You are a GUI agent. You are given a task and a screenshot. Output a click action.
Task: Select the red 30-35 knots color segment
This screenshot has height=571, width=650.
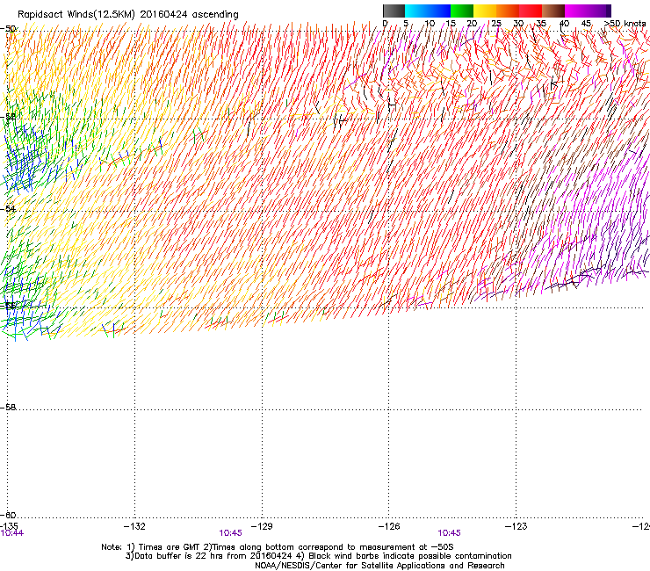[531, 11]
